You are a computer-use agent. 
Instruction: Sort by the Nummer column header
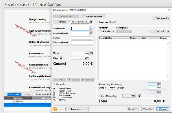tap(18, 98)
